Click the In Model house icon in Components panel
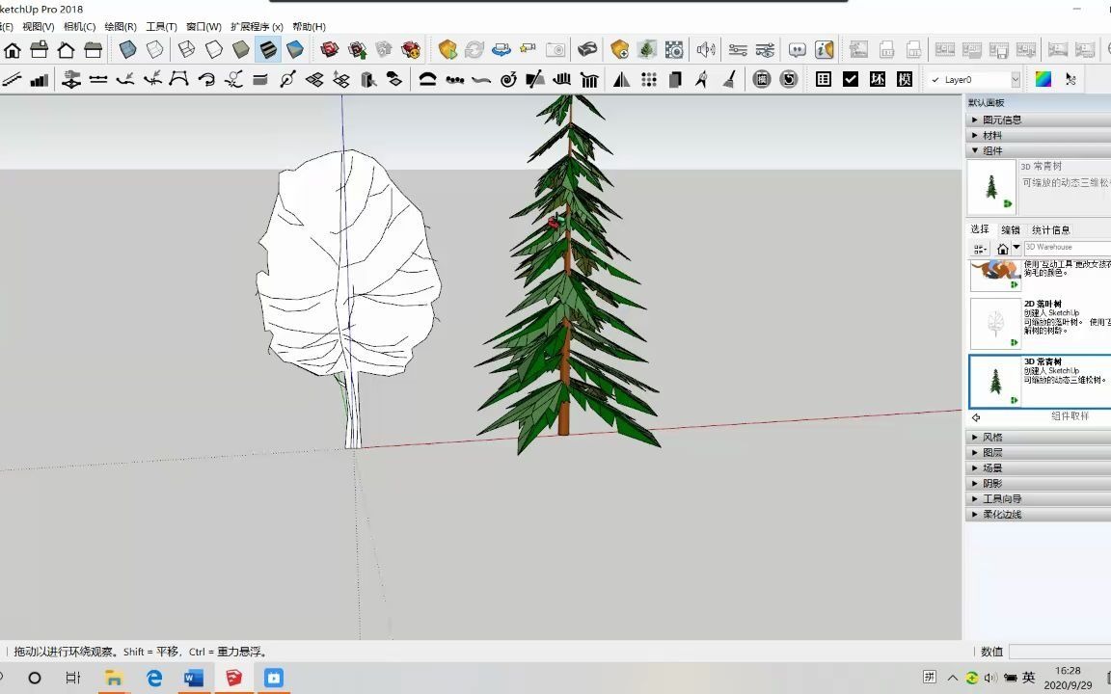The width and height of the screenshot is (1111, 694). tap(1002, 250)
